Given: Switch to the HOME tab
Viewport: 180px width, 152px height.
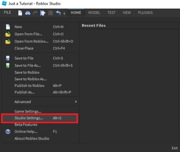Looking at the screenshot, I should [x=76, y=13].
